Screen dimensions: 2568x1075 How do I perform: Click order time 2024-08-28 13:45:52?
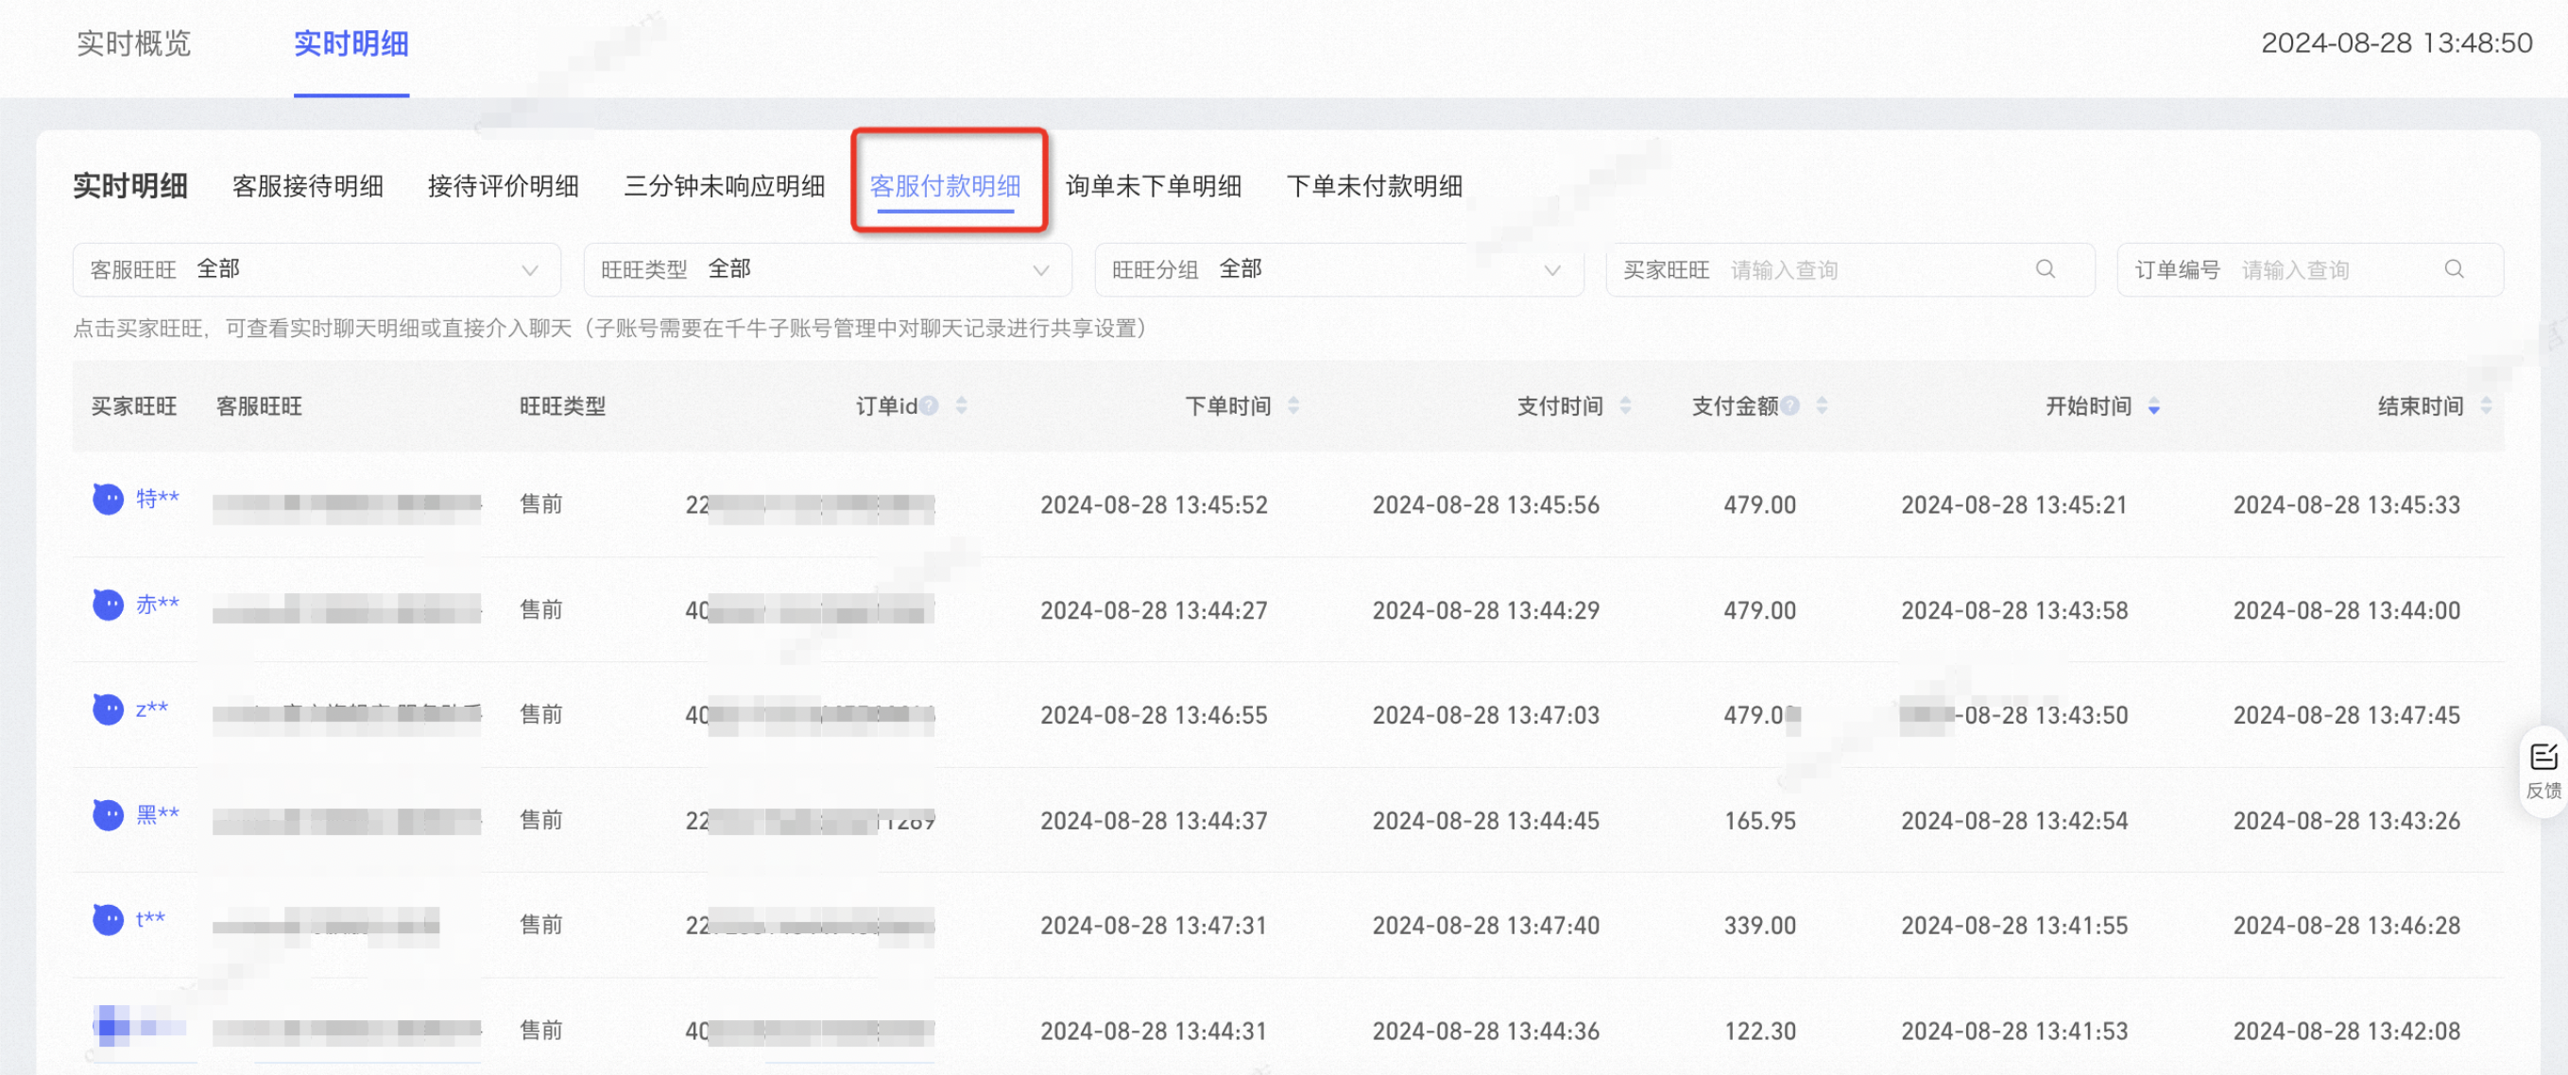1155,505
